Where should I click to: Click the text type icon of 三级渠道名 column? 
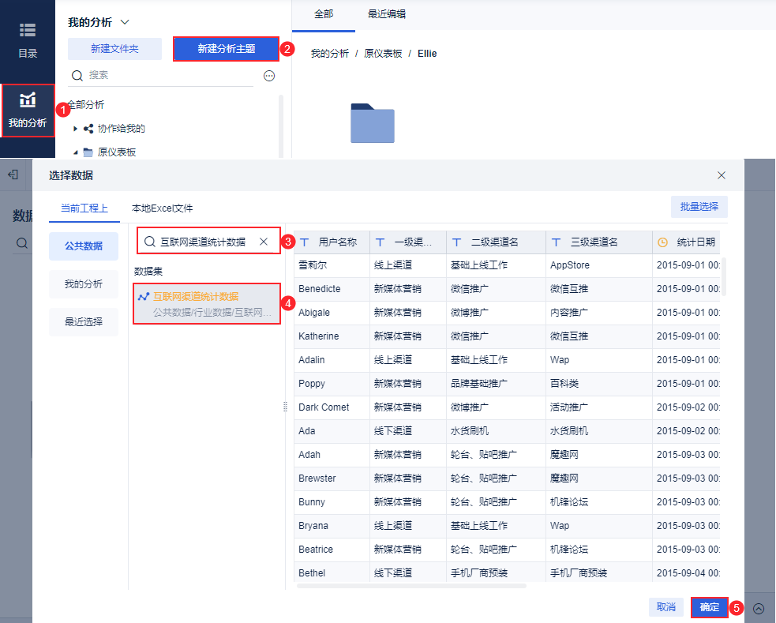(557, 242)
